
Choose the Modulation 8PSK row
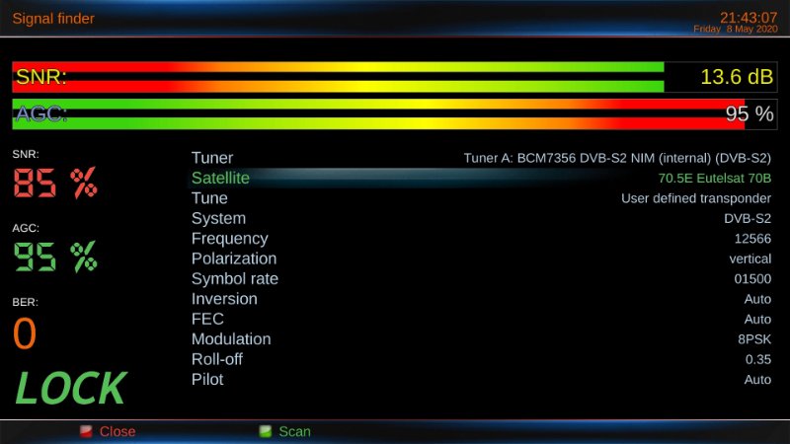click(481, 339)
